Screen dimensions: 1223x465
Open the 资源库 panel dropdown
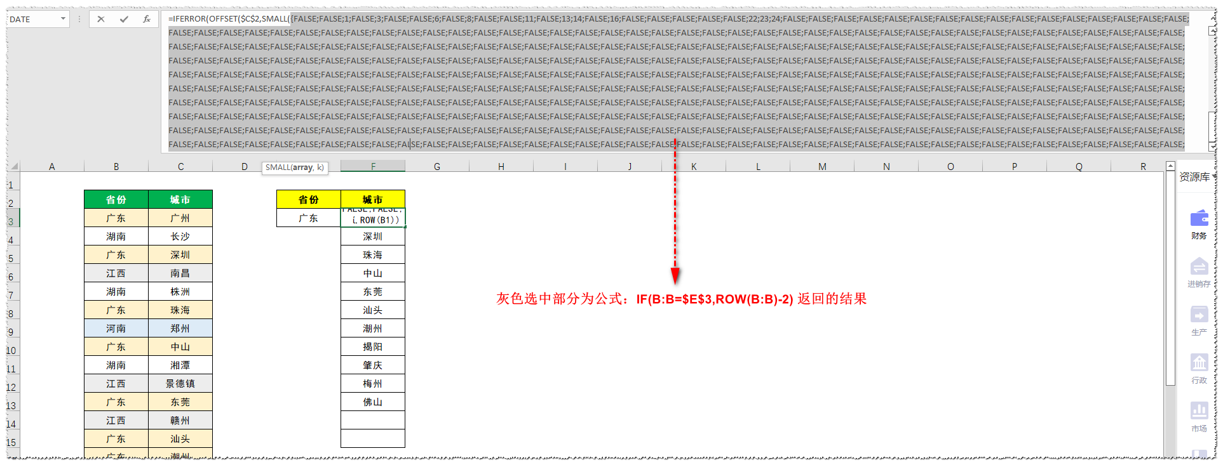tap(1213, 177)
